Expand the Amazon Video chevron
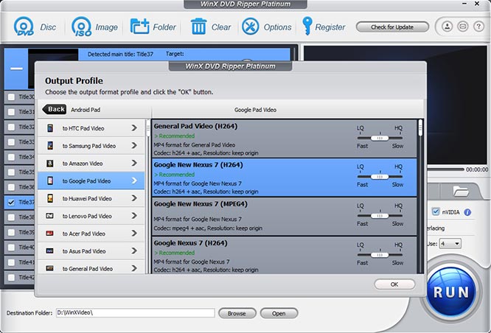Image resolution: width=491 pixels, height=333 pixels. click(x=134, y=163)
